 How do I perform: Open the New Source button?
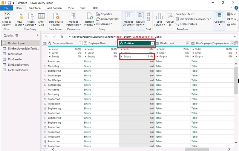click(x=19, y=19)
